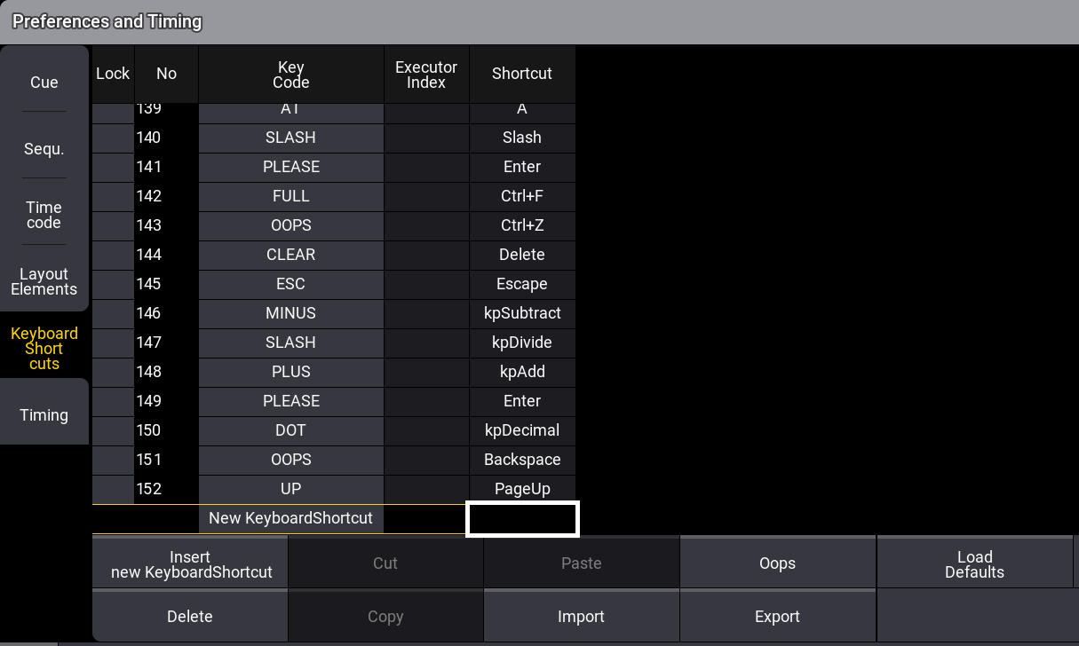Select the kpDecimal shortcut cell
The height and width of the screenshot is (646, 1079).
[522, 430]
